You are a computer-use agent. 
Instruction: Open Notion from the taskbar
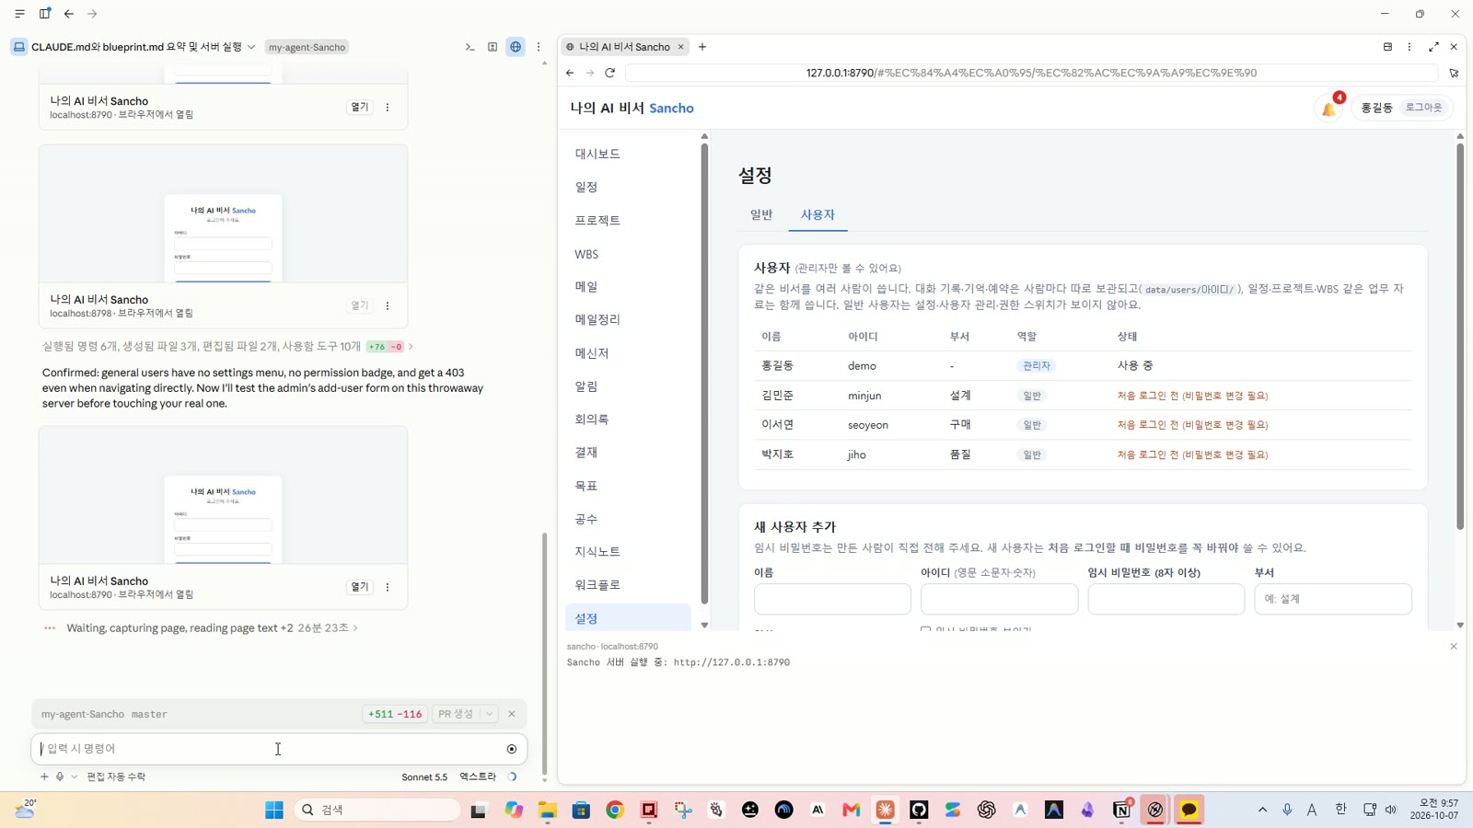coord(1121,810)
